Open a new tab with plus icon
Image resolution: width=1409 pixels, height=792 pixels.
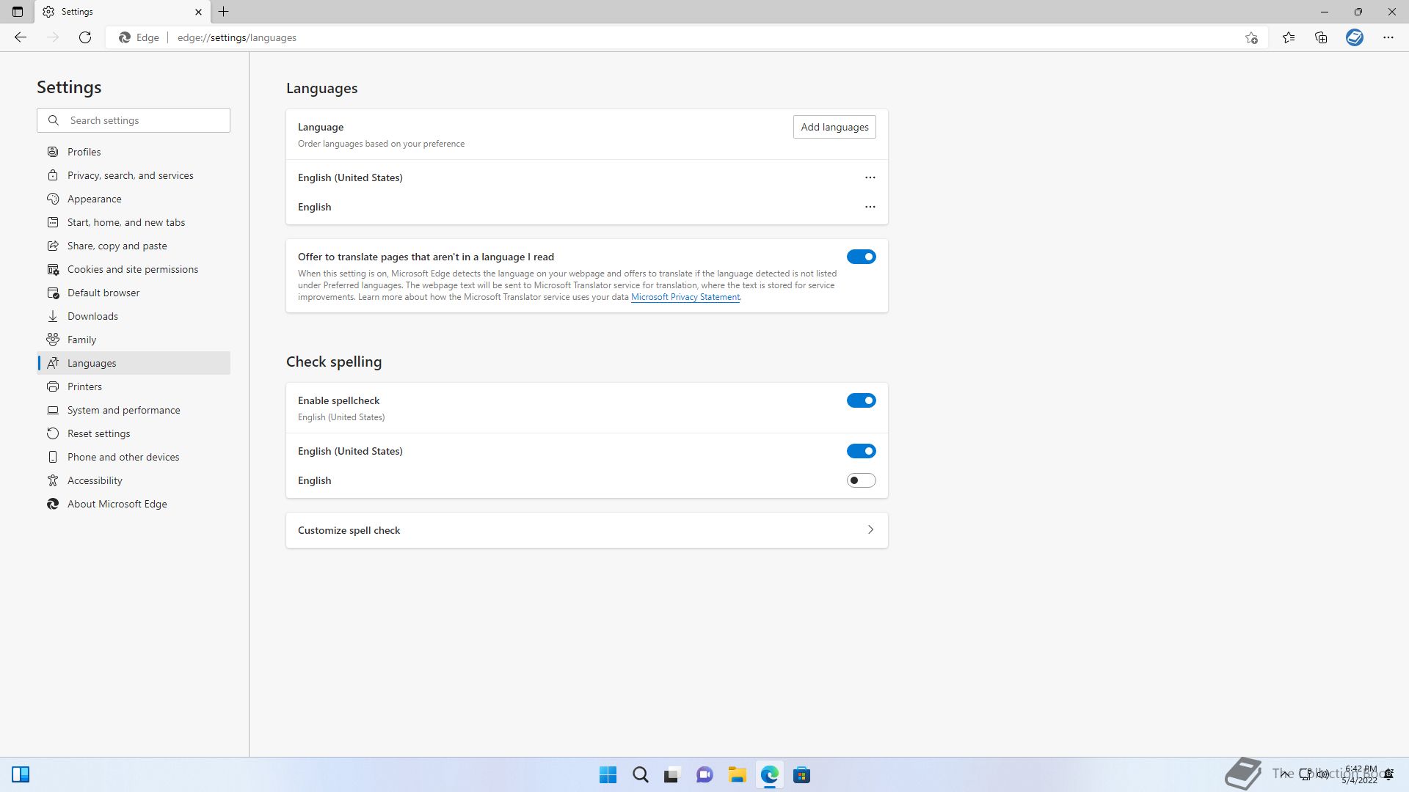click(224, 12)
